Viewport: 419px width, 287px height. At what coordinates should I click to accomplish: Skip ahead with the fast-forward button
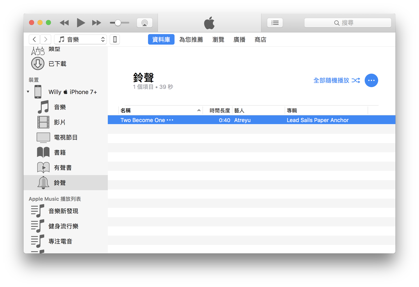click(x=97, y=23)
